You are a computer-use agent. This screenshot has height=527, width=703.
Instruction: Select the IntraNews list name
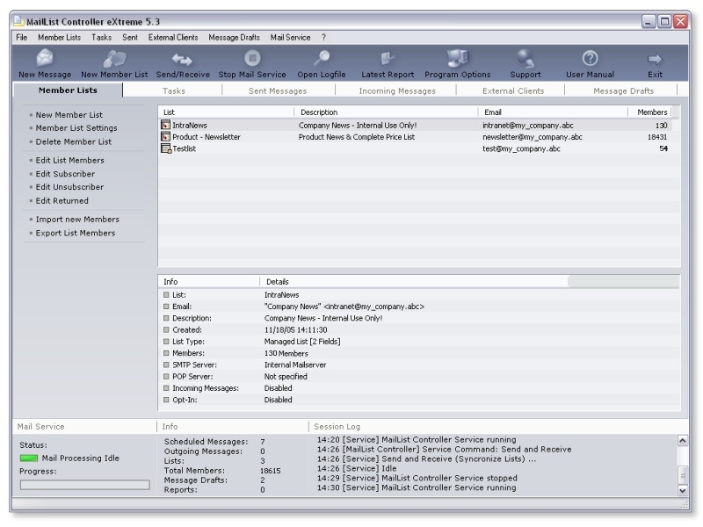coord(190,126)
